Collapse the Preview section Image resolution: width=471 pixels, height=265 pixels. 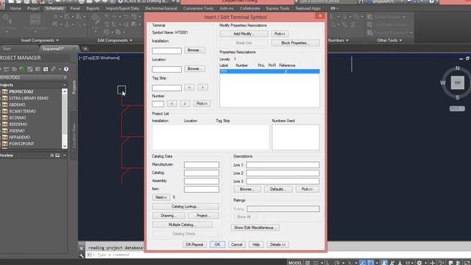(65, 155)
